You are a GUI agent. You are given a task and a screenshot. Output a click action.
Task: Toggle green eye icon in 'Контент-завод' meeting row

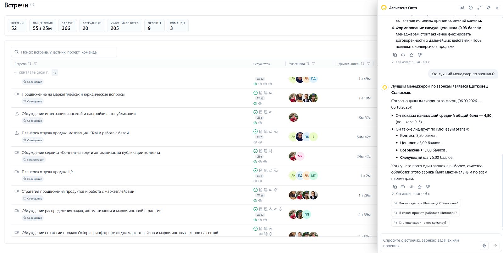(x=255, y=162)
